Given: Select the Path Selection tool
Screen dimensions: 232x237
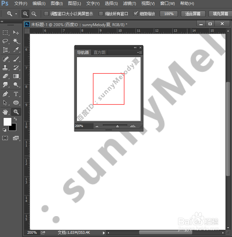Looking at the screenshot, I should [x=5, y=103].
